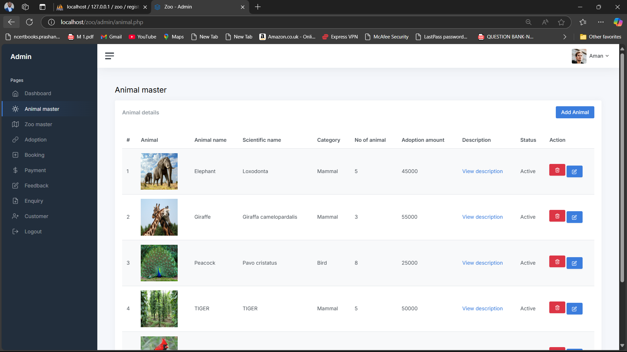Edit the Giraffe entry with pencil icon
This screenshot has width=627, height=352.
(x=574, y=217)
